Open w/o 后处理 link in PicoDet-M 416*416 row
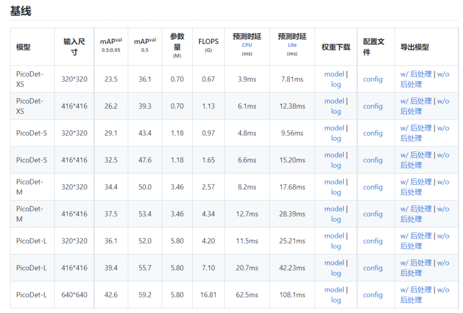 [425, 214]
